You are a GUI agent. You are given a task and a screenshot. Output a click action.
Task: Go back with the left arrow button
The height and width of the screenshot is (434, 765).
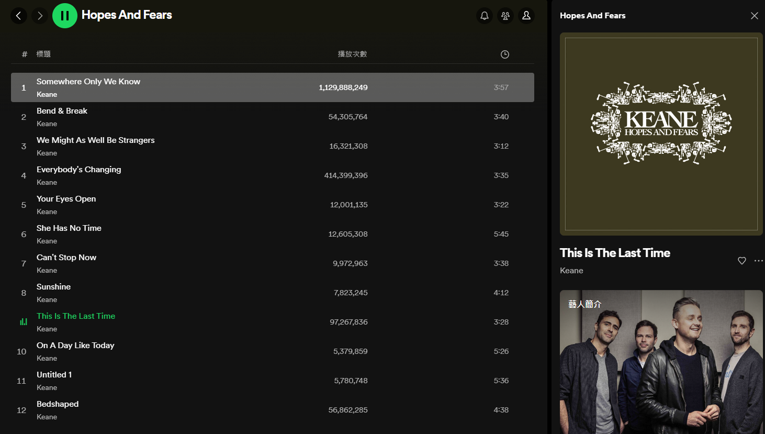click(19, 16)
